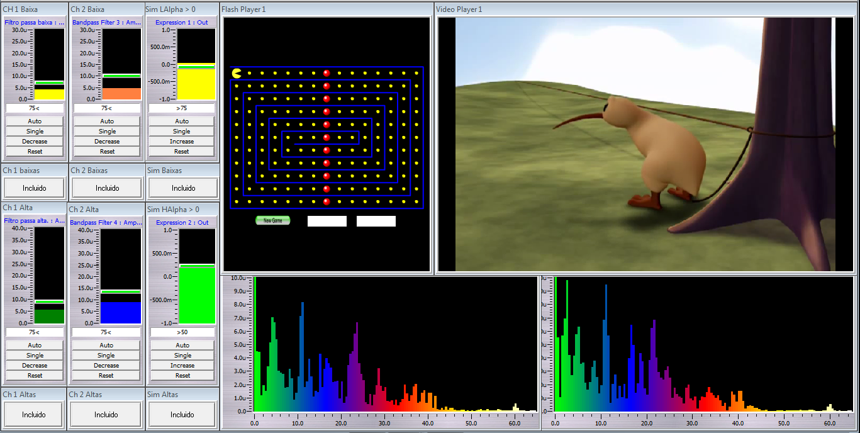Click Auto in the CH 1 Alta panel
This screenshot has width=860, height=433.
point(35,345)
